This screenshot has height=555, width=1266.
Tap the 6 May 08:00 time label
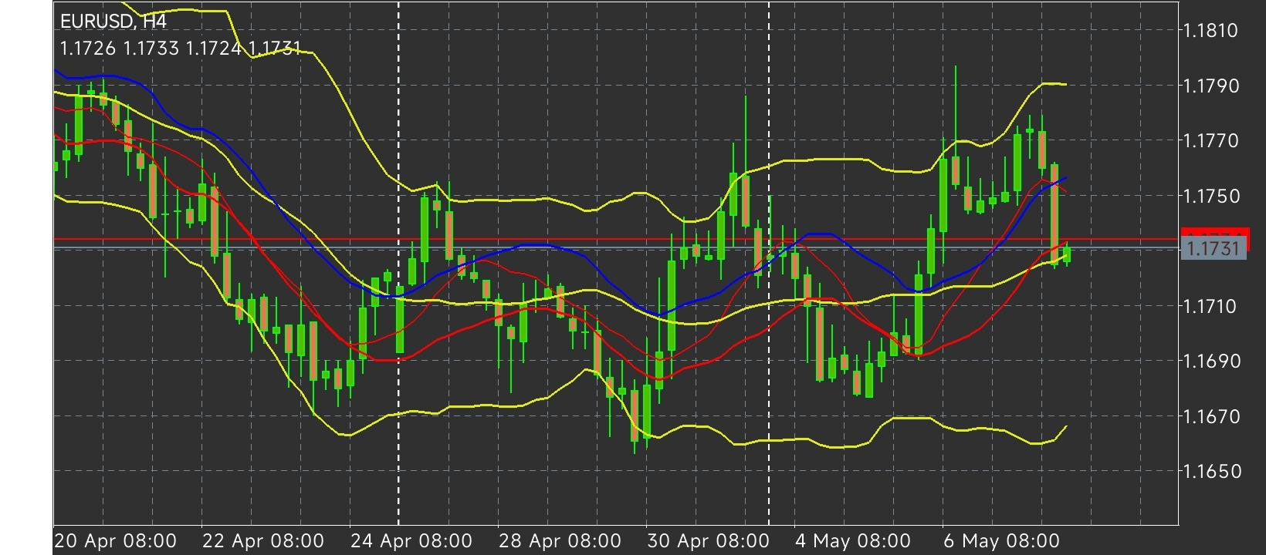coord(1001,540)
